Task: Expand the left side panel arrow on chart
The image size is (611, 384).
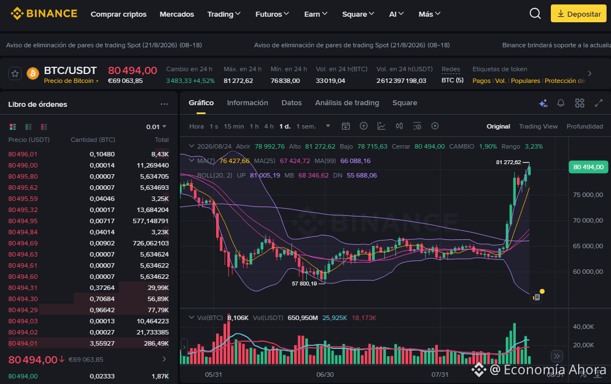Action: point(184,347)
